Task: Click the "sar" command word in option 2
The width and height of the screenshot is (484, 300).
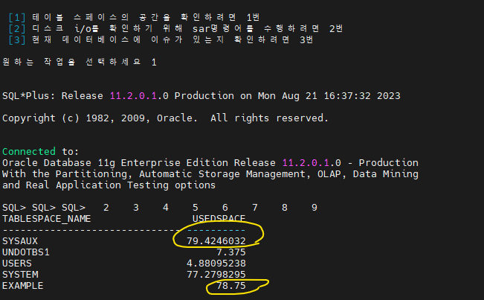Action: tap(201, 29)
